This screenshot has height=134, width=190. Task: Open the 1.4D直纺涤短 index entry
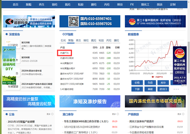click(x=90, y=89)
